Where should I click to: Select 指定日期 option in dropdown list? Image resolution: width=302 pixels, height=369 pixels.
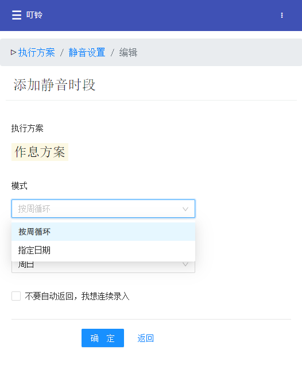(103, 250)
